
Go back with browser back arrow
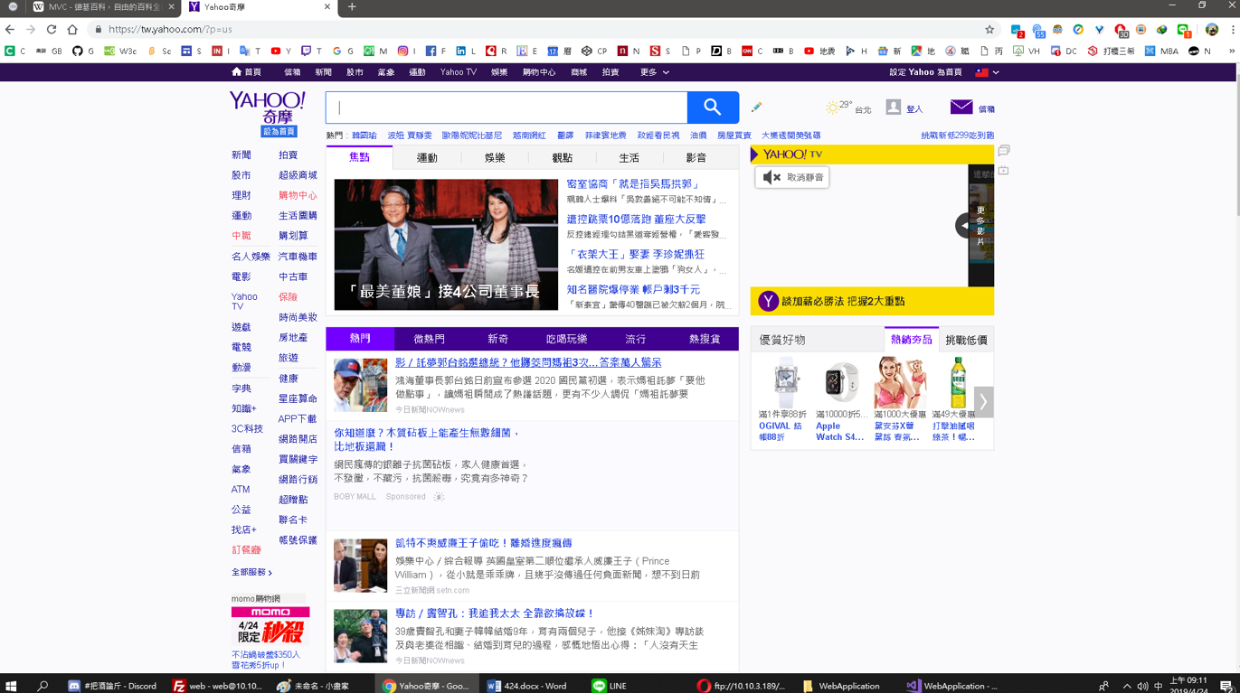[10, 29]
